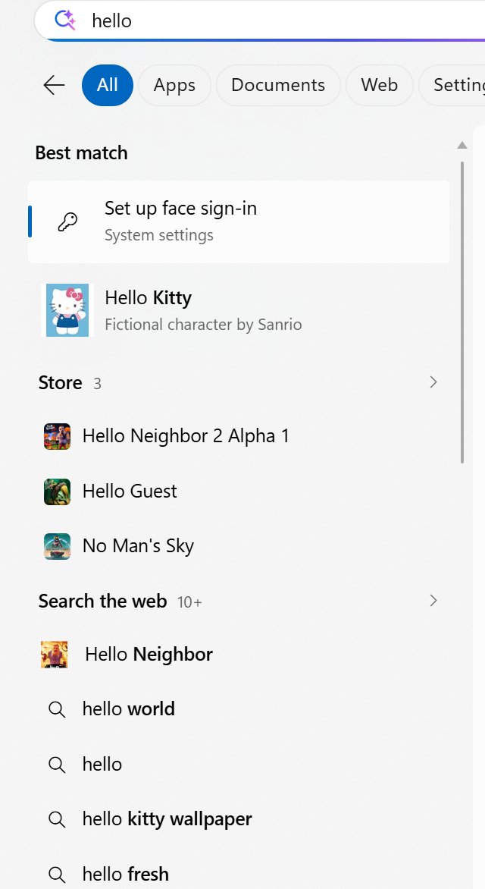Screen dimensions: 485x889
Task: Select the All filter tab
Action: pos(107,85)
